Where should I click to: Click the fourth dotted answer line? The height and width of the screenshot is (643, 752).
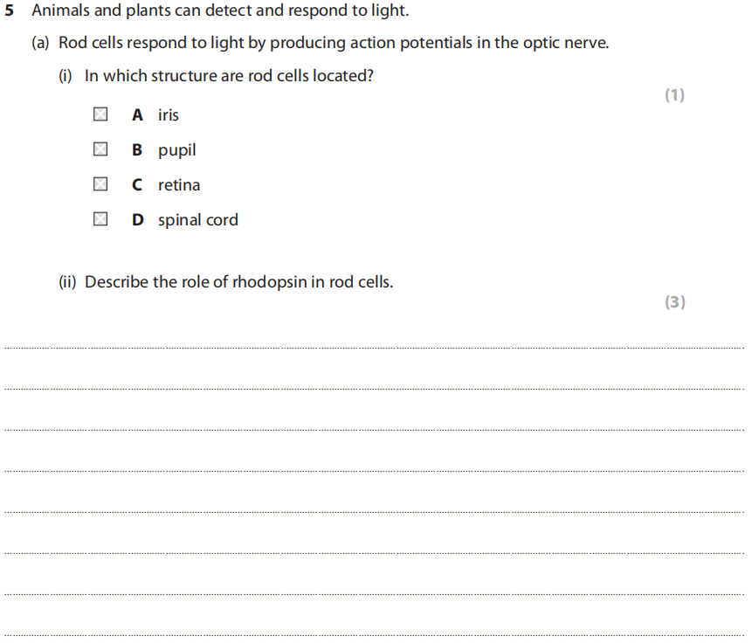(374, 471)
